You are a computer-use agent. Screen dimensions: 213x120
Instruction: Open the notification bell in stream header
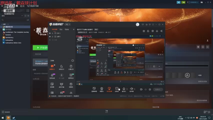[x=157, y=31]
